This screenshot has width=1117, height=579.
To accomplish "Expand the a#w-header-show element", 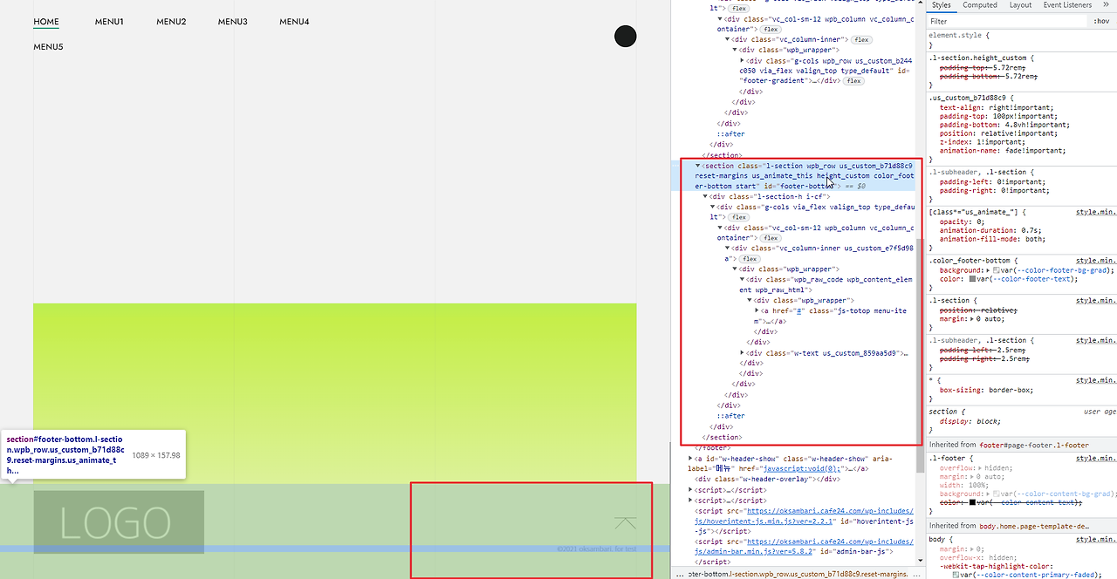I will [690, 458].
